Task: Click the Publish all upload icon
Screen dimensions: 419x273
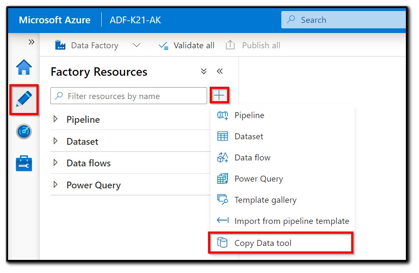Action: point(230,45)
